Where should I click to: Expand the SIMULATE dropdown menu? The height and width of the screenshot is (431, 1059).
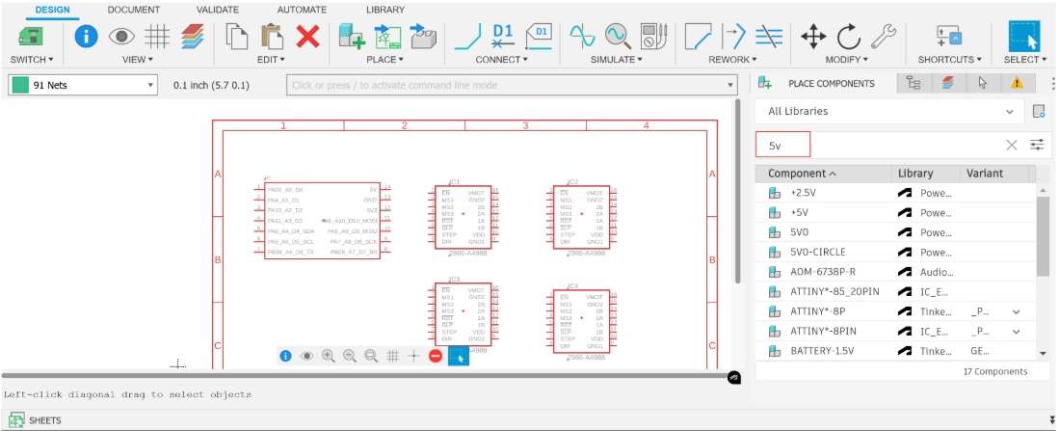click(617, 60)
